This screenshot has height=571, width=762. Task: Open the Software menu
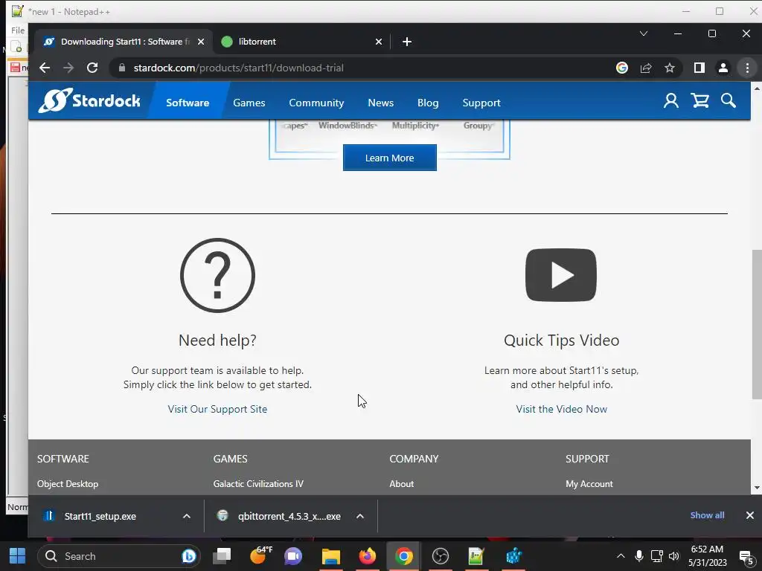pos(188,103)
